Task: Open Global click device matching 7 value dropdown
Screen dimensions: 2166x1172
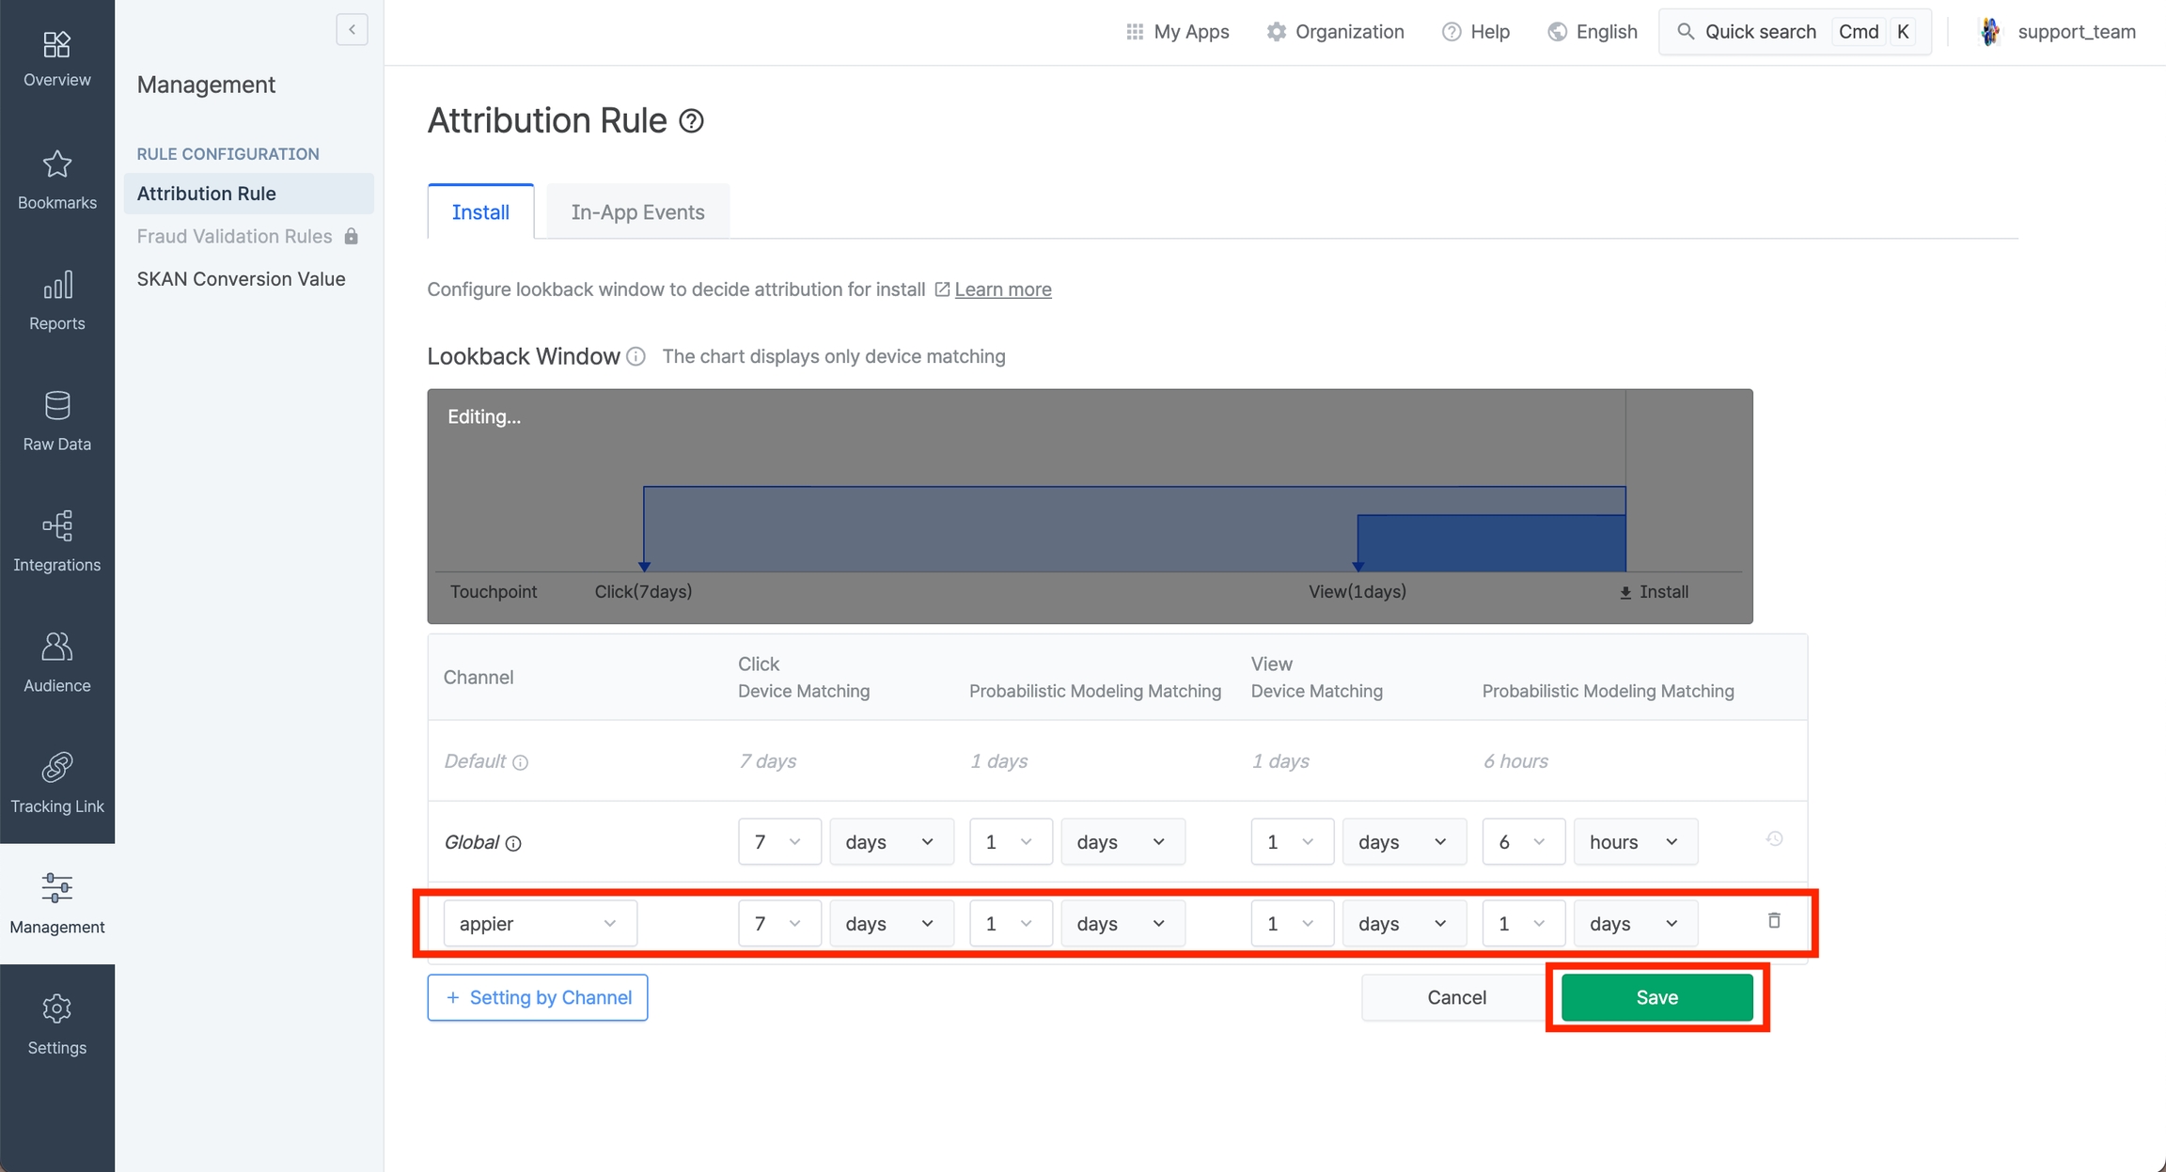Action: pos(778,842)
